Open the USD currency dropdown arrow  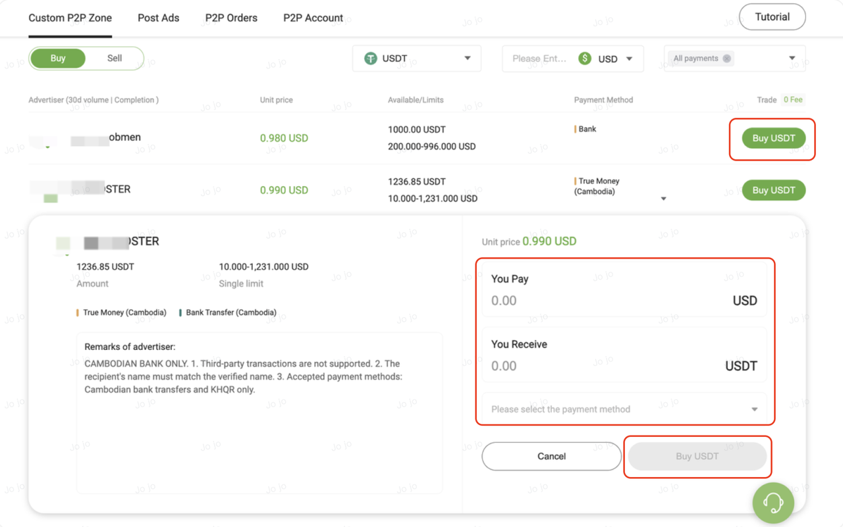pos(629,59)
